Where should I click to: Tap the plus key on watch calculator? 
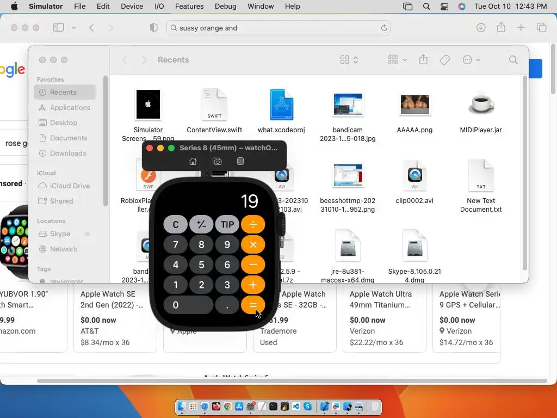coord(253,285)
